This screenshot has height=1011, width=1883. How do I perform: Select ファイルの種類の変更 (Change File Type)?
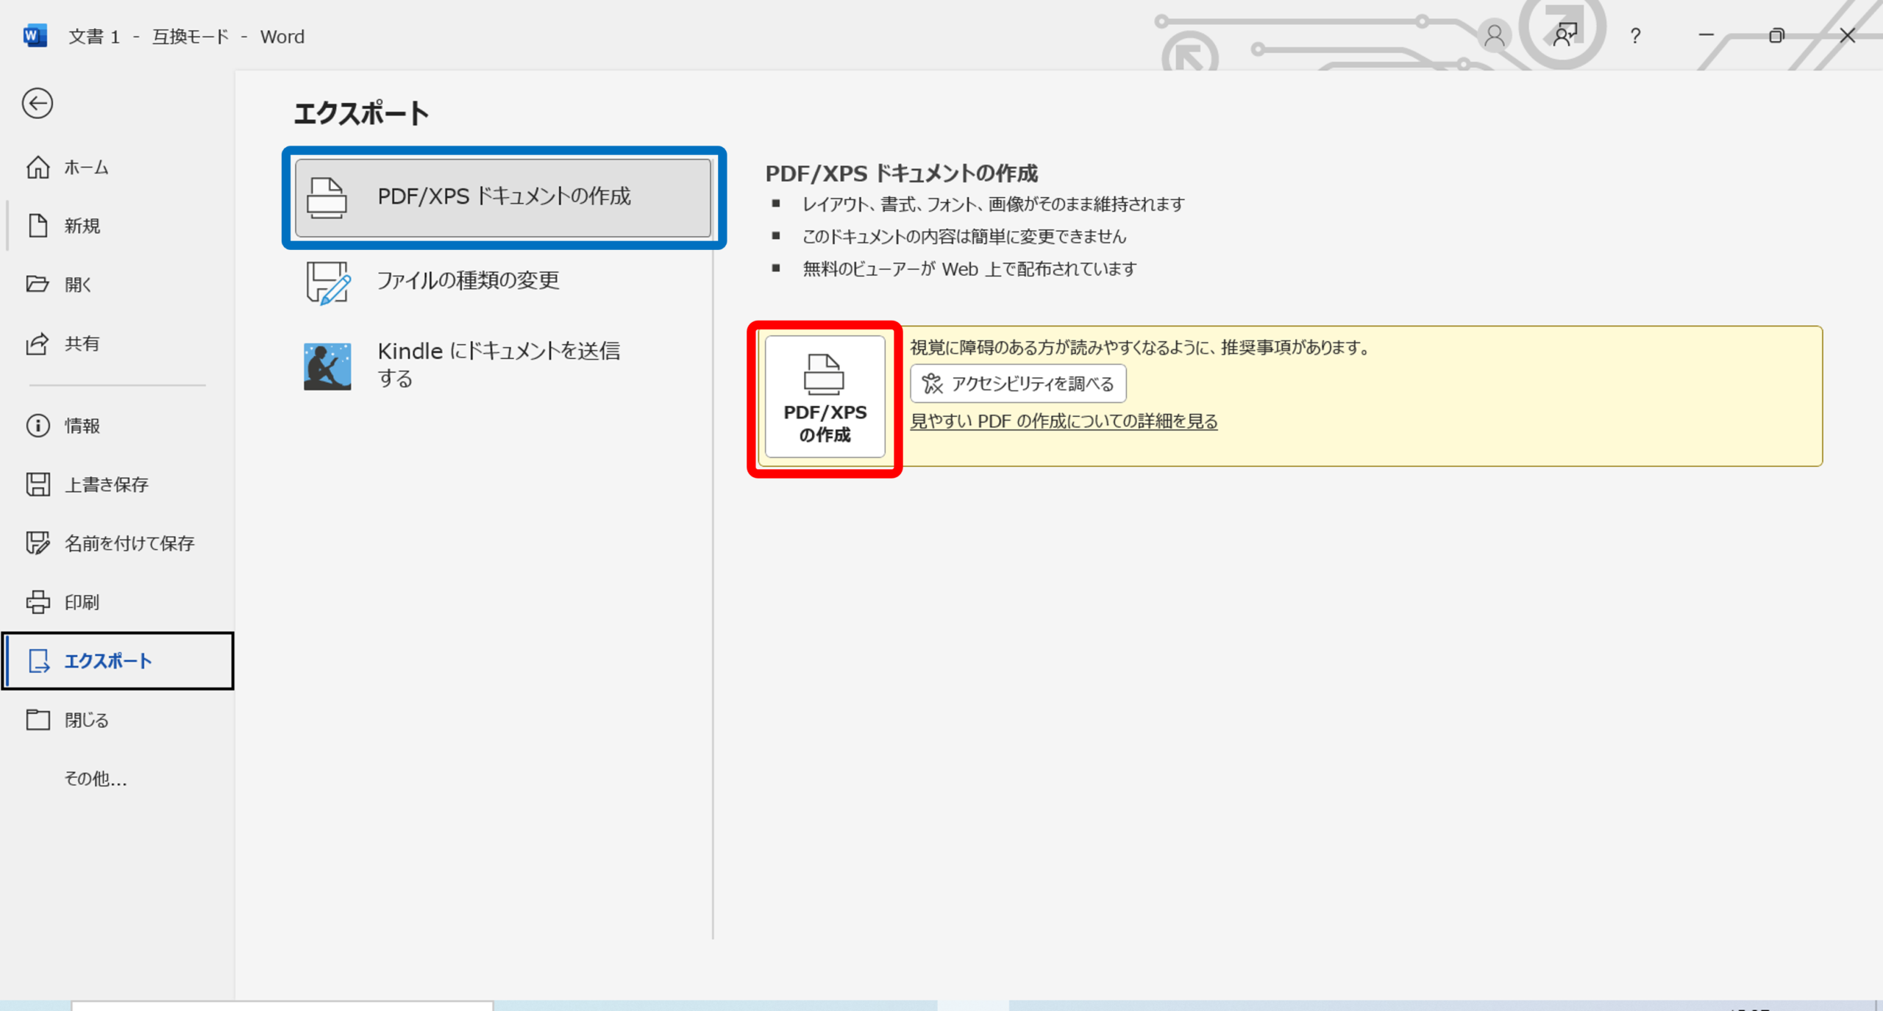[468, 281]
